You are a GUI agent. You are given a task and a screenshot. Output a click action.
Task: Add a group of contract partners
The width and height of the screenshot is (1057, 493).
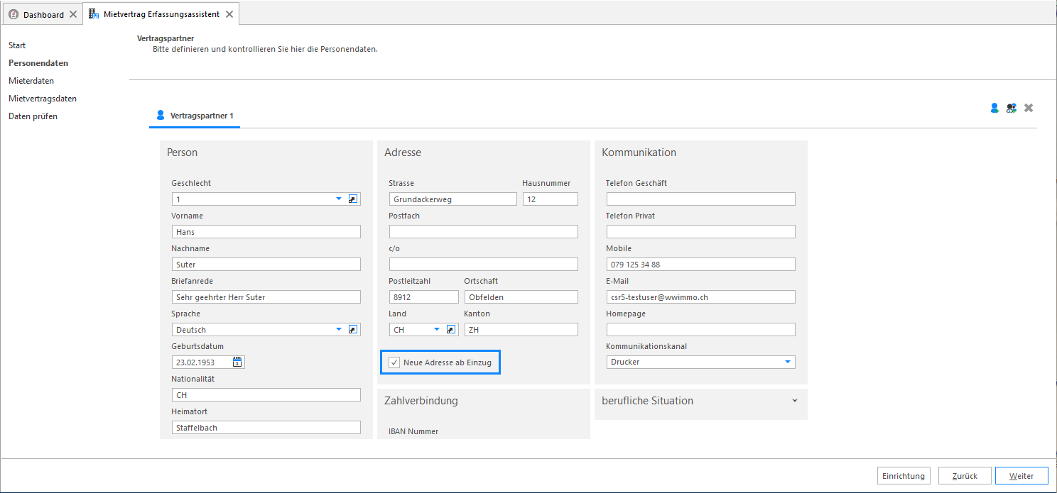(1012, 108)
